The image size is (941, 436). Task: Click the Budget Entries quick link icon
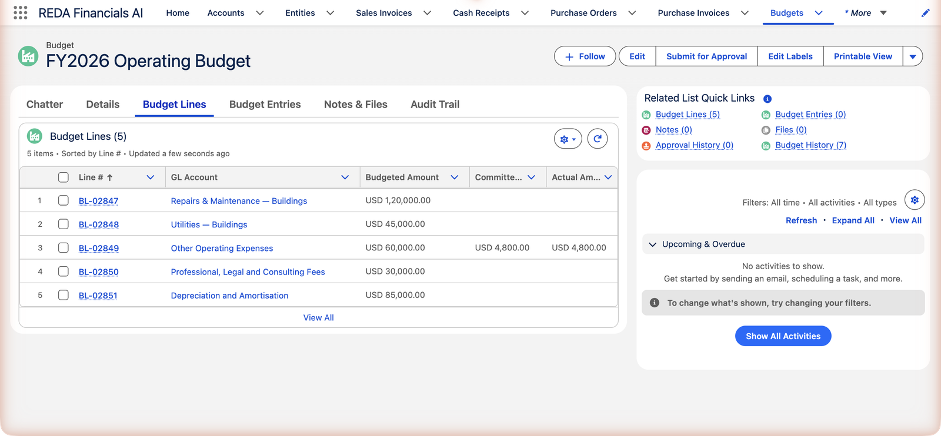(766, 115)
